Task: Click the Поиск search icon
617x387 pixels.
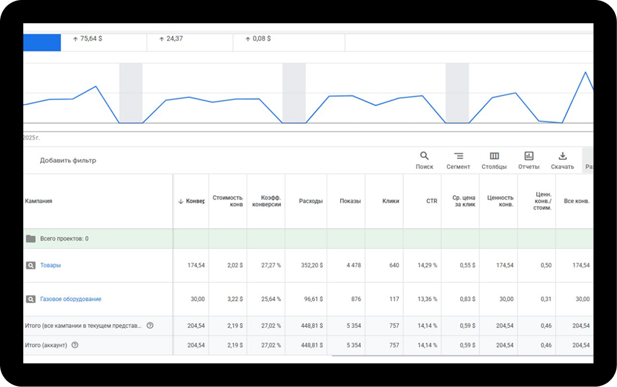Action: (x=424, y=156)
